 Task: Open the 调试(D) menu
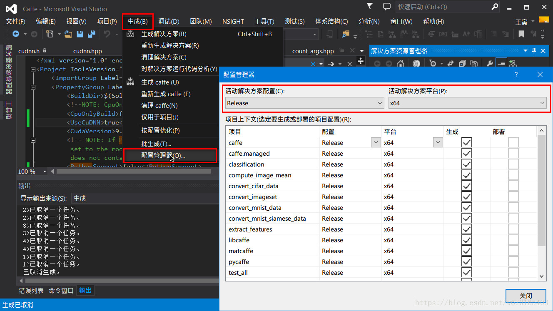[169, 21]
